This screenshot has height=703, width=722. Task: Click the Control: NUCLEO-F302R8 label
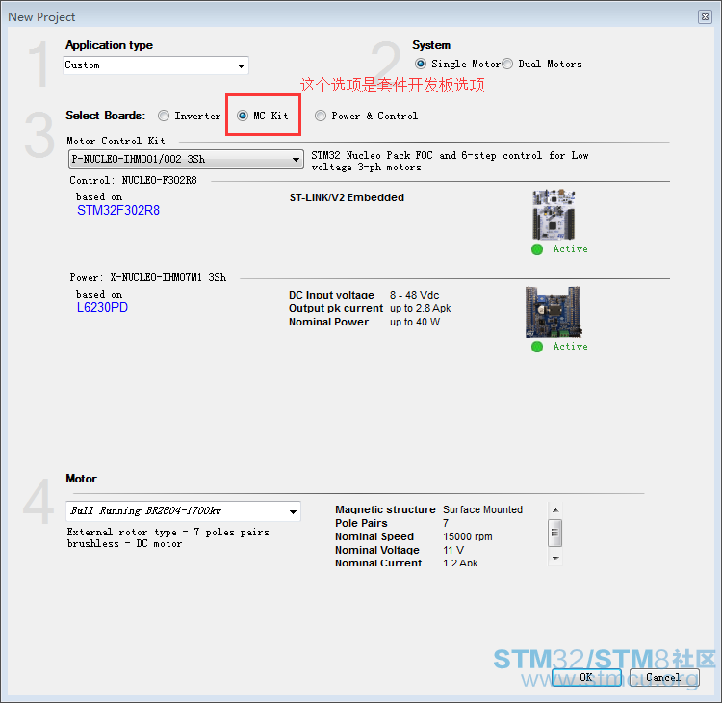[x=133, y=181]
